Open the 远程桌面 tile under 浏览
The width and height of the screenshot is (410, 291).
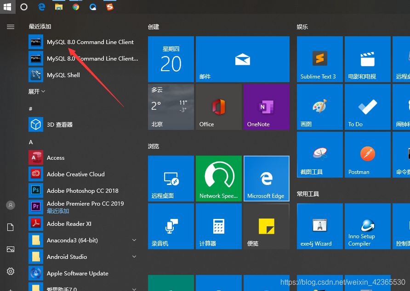click(171, 179)
